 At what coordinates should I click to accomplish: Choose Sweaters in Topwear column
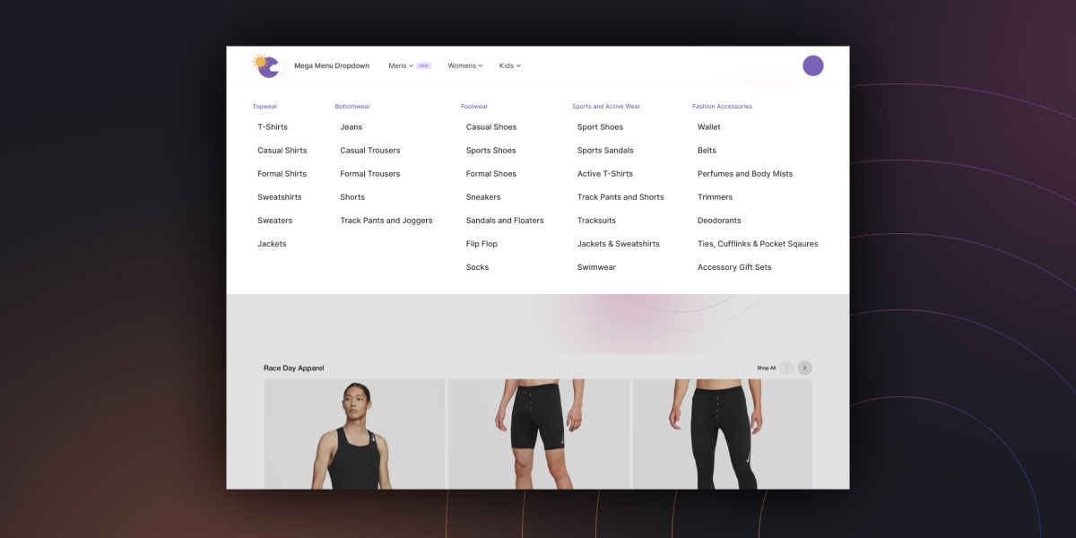275,221
